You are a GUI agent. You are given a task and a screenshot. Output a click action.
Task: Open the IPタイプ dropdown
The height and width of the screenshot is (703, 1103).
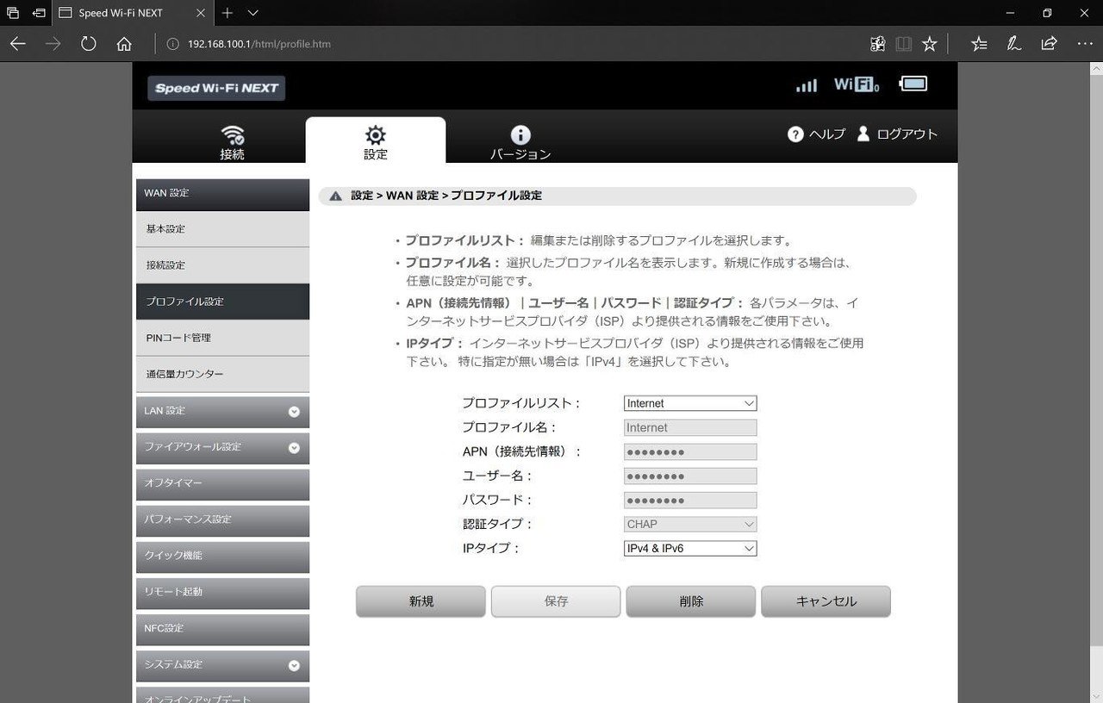(x=690, y=548)
